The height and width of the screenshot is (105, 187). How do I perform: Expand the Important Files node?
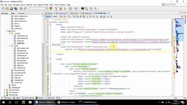pyautogui.click(x=5, y=90)
